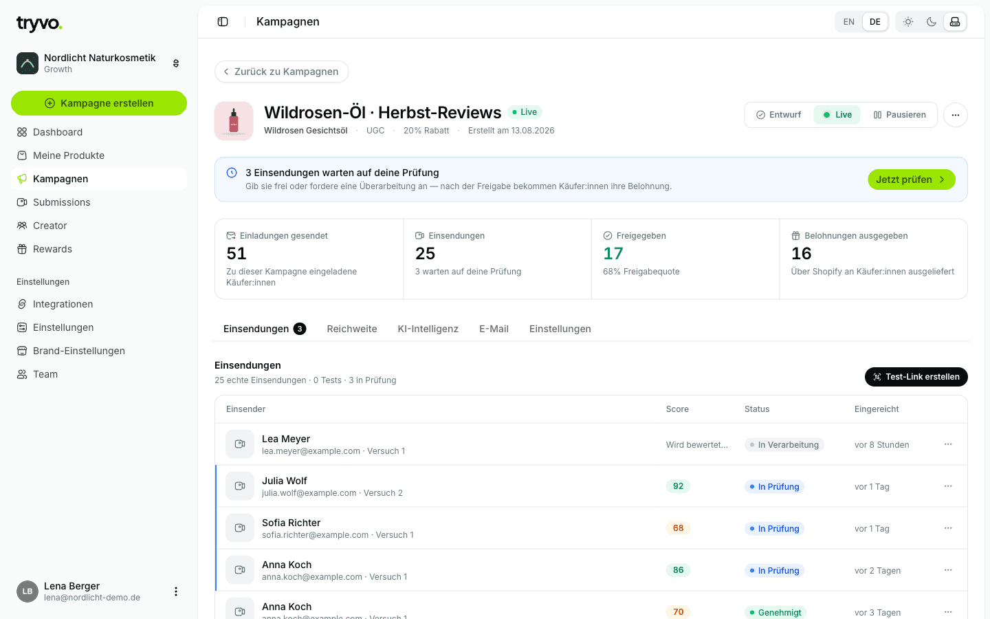Screen dimensions: 990x619
Task: Open Lena Berger user menu dots
Action: coord(176,591)
